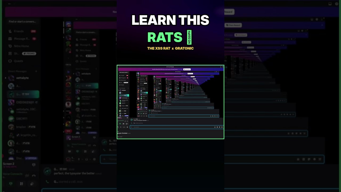Viewport: 341px width, 192px height.
Task: Open the gift icon in bottommost sharp message box
Action: pos(215,127)
